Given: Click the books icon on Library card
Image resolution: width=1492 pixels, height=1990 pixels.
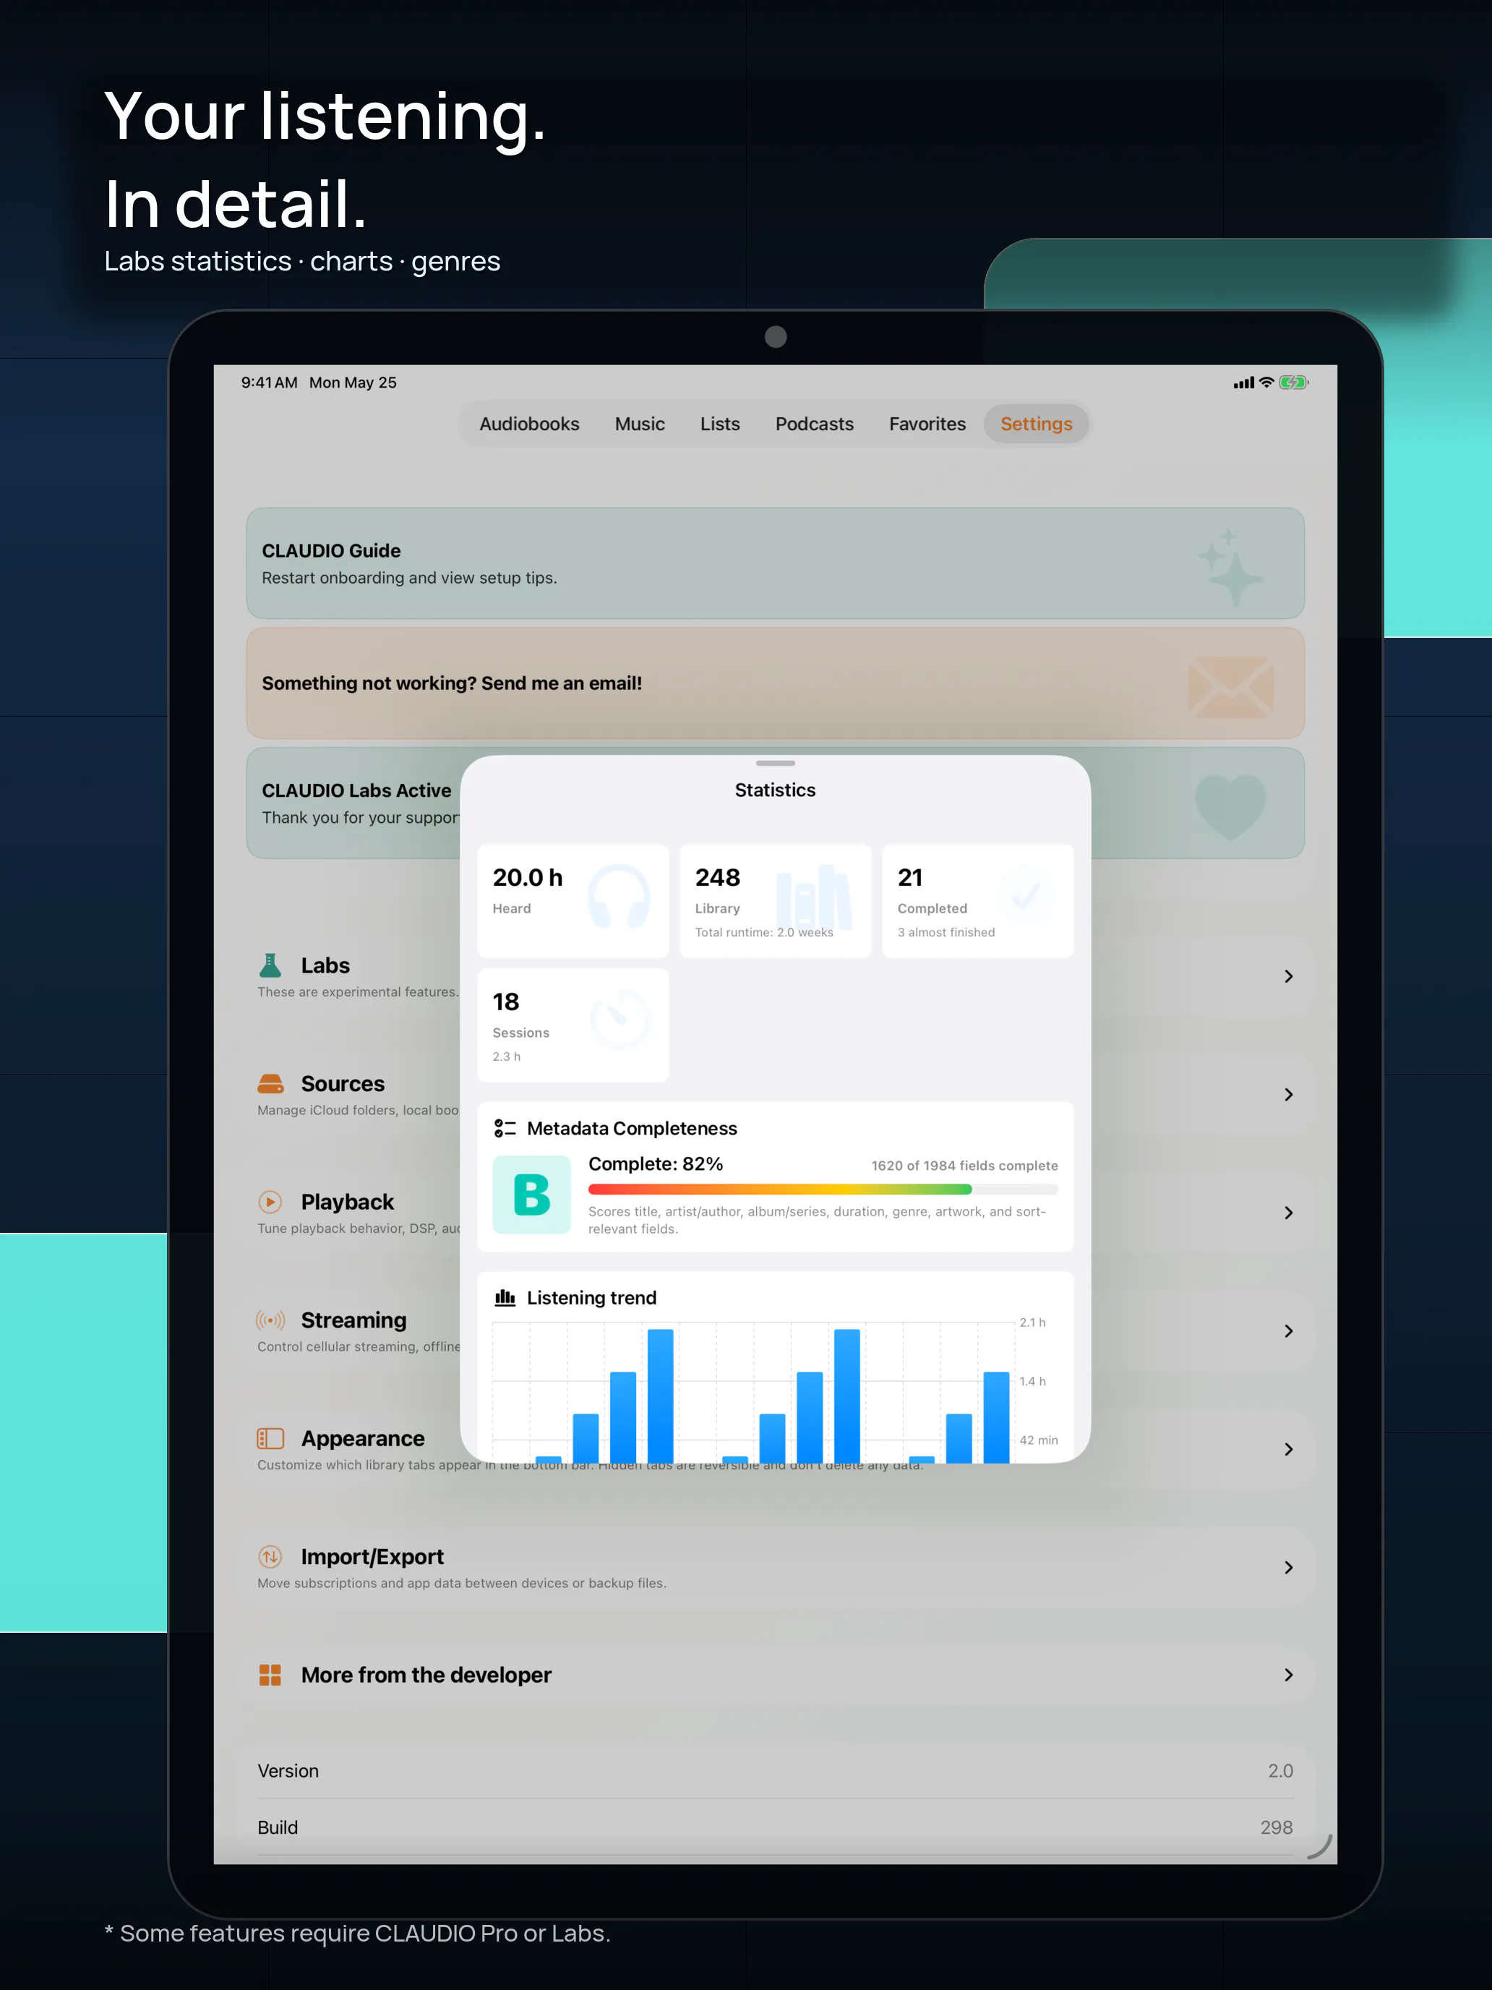Looking at the screenshot, I should [814, 897].
